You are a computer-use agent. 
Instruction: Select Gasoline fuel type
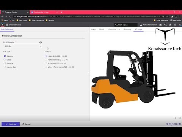pyautogui.click(x=5, y=56)
